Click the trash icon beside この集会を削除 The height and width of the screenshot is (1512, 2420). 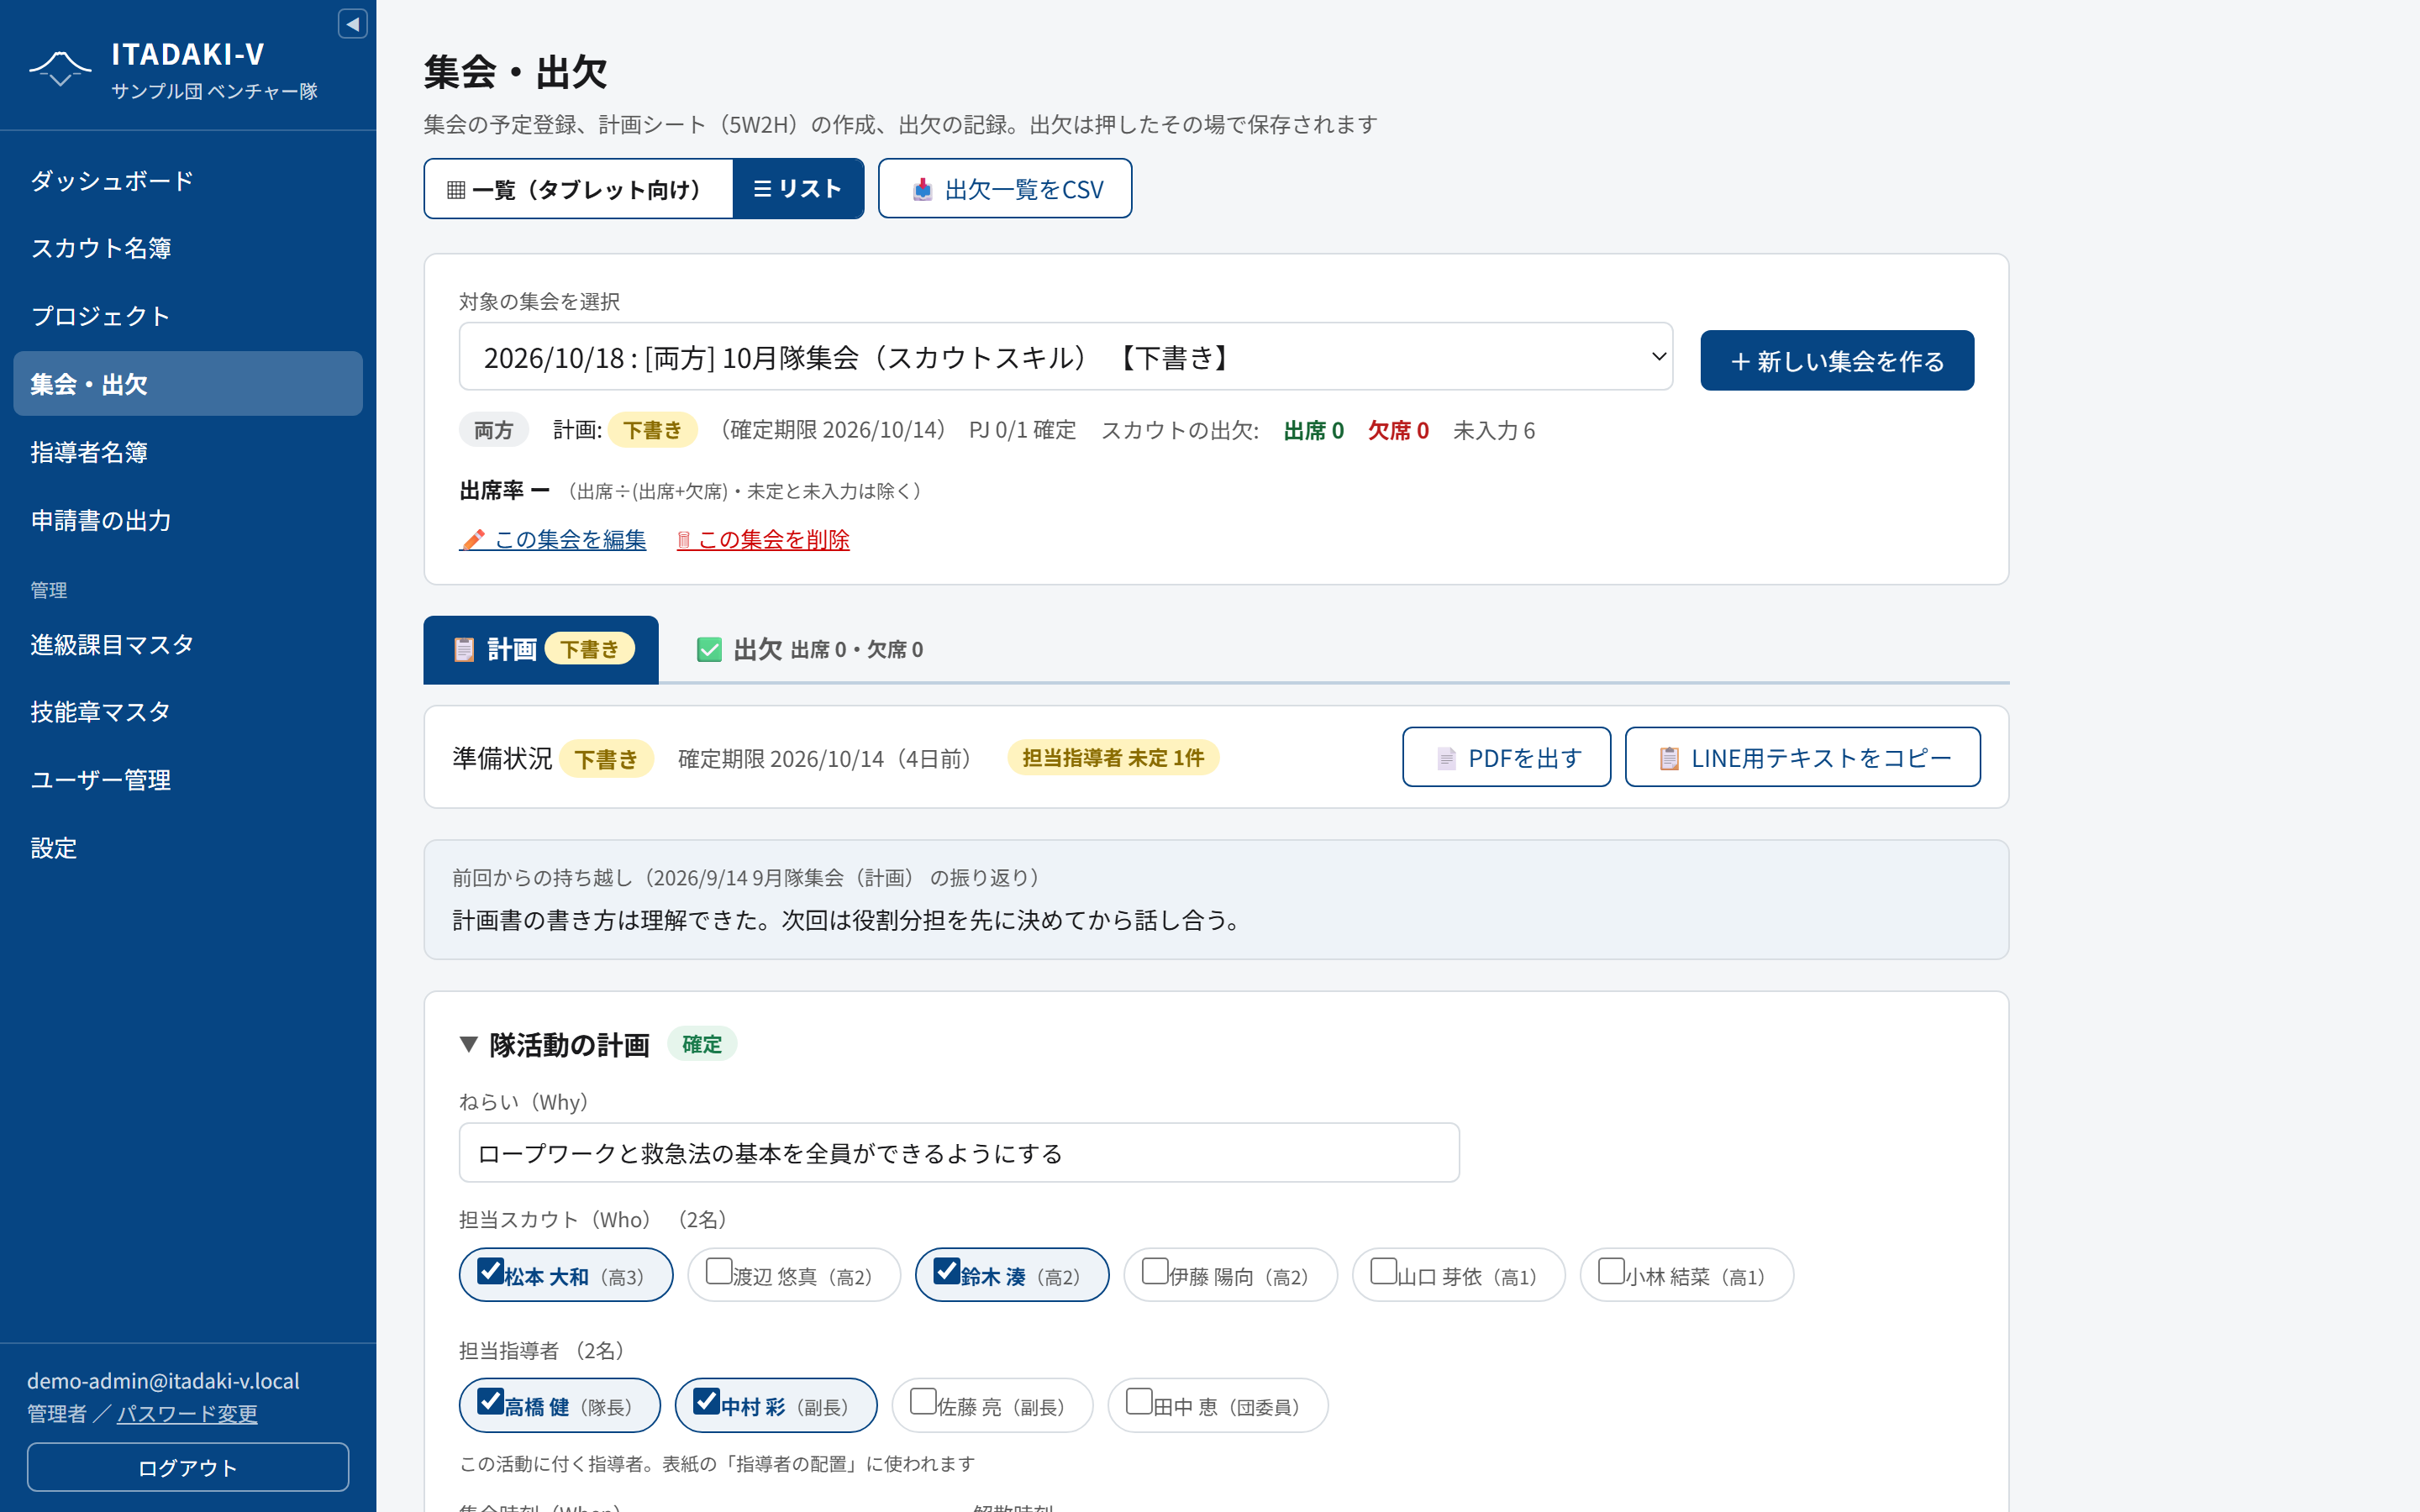pyautogui.click(x=684, y=540)
